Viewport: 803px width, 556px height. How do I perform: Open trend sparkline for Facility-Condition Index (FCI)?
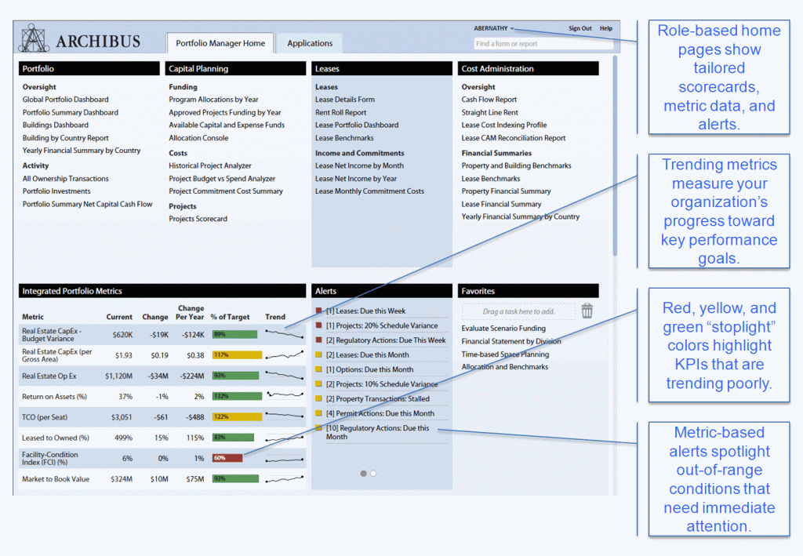click(284, 459)
